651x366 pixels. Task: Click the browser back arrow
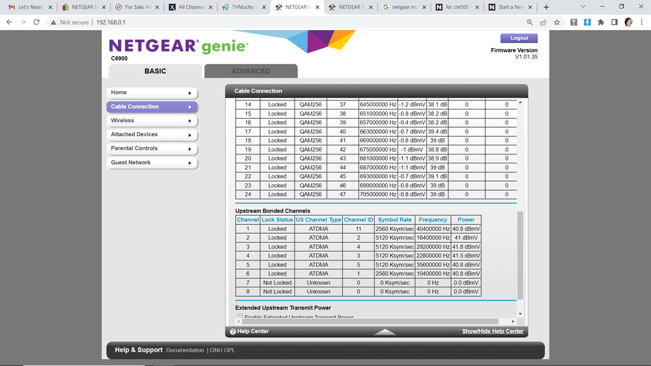pyautogui.click(x=9, y=22)
